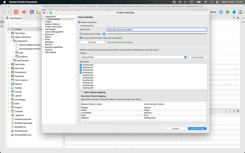Expand the Test Cases folder in explorer

tap(9, 33)
